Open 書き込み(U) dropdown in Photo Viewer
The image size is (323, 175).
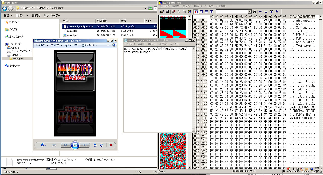pyautogui.click(x=89, y=45)
